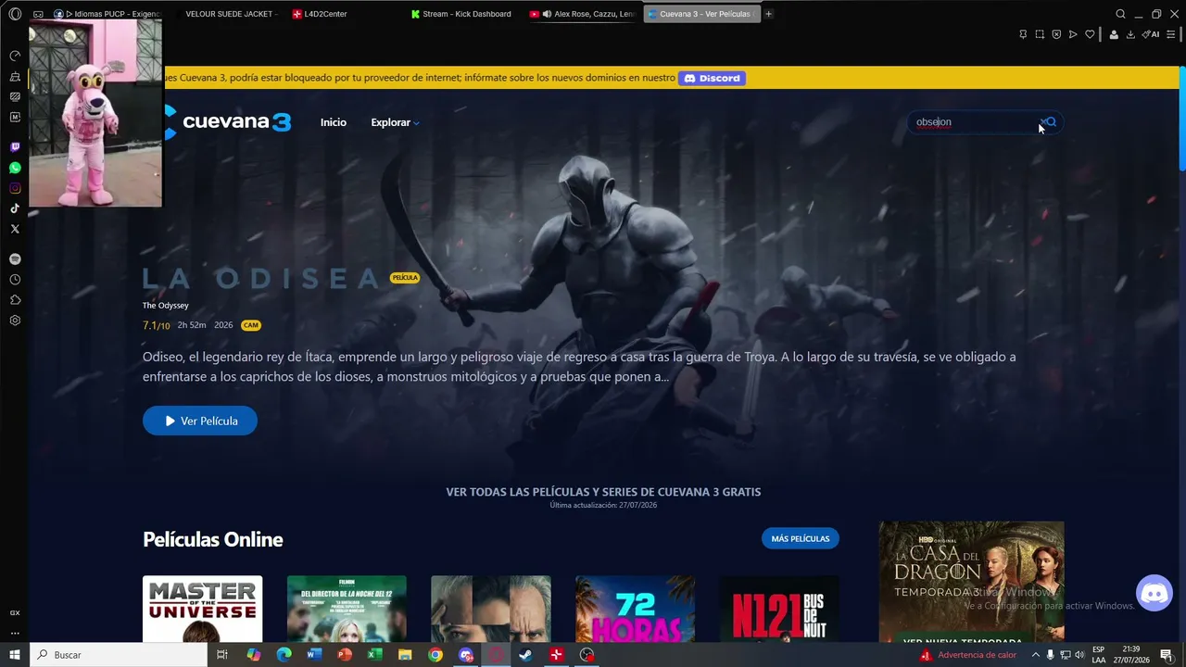Open WhatsApp in the sidebar
The height and width of the screenshot is (667, 1186).
click(15, 168)
